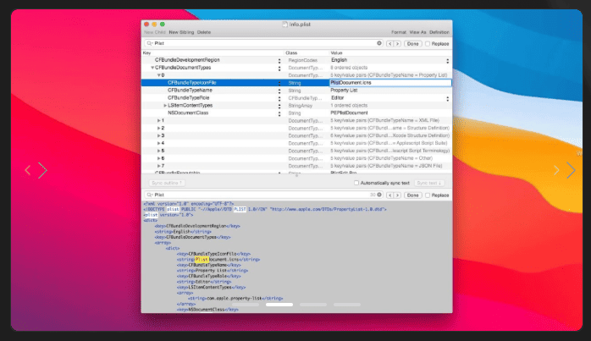Select the first carousel page indicator
The height and width of the screenshot is (341, 591).
point(246,305)
